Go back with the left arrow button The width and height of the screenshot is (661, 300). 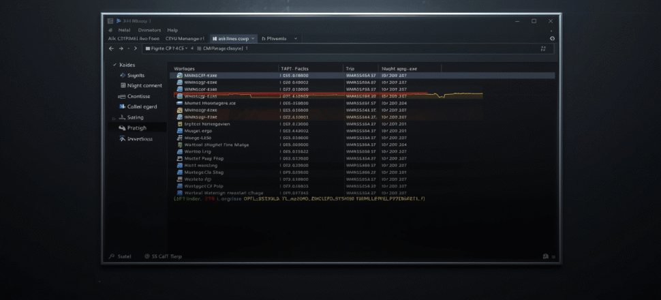point(111,48)
